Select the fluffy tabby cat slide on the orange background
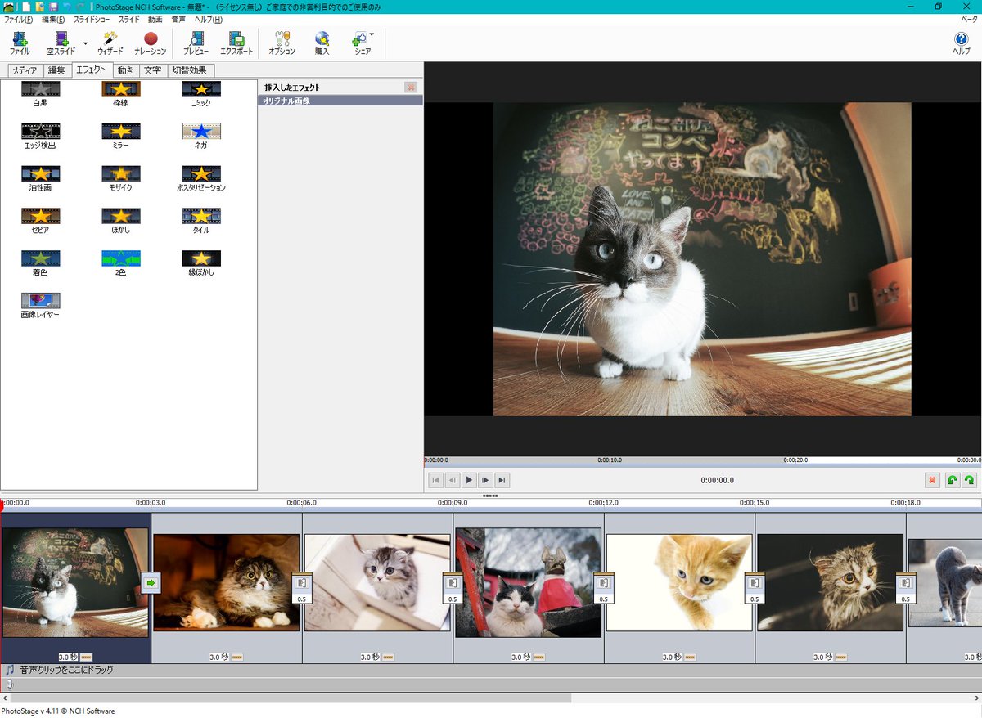The image size is (982, 718). 227,582
